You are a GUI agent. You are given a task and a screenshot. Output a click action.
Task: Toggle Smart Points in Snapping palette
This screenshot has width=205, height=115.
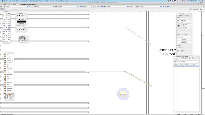20,40
